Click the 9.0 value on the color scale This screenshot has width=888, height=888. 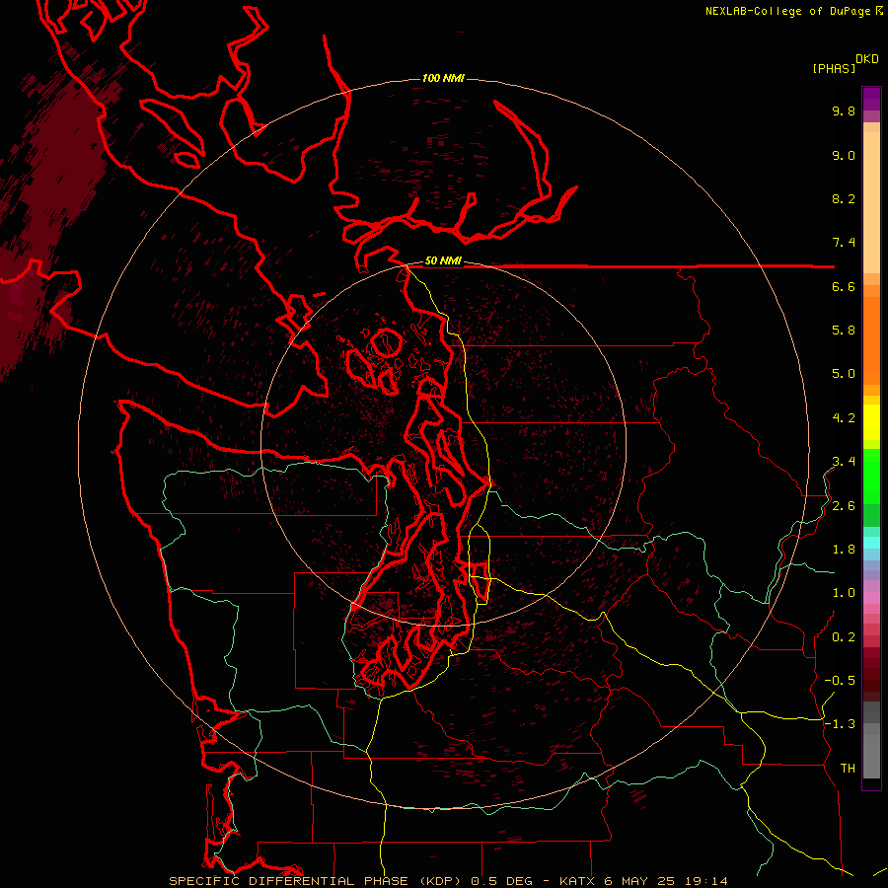tap(844, 156)
